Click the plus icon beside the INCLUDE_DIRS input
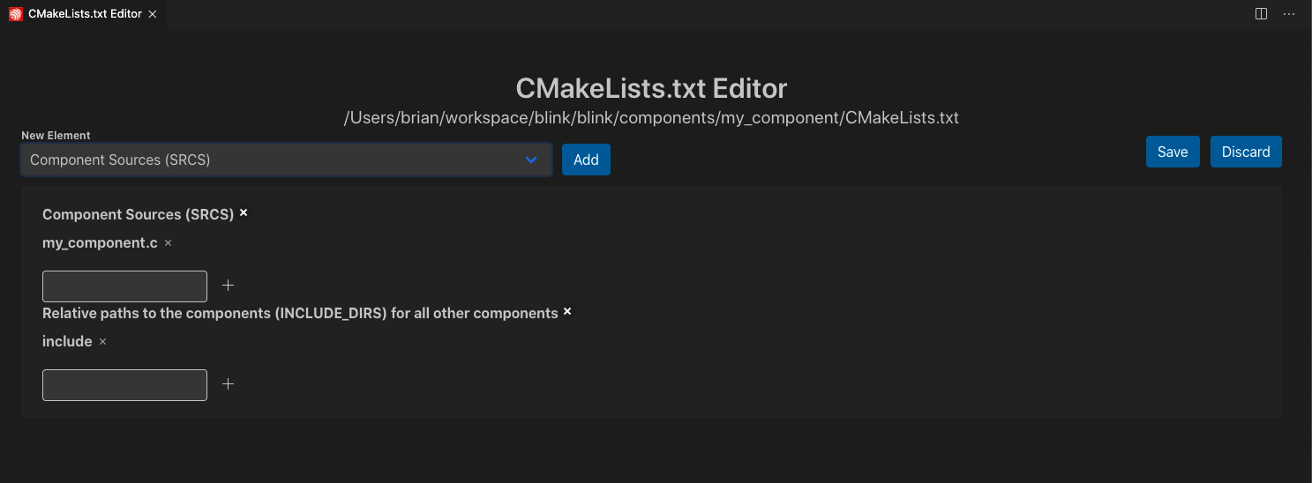 point(228,384)
